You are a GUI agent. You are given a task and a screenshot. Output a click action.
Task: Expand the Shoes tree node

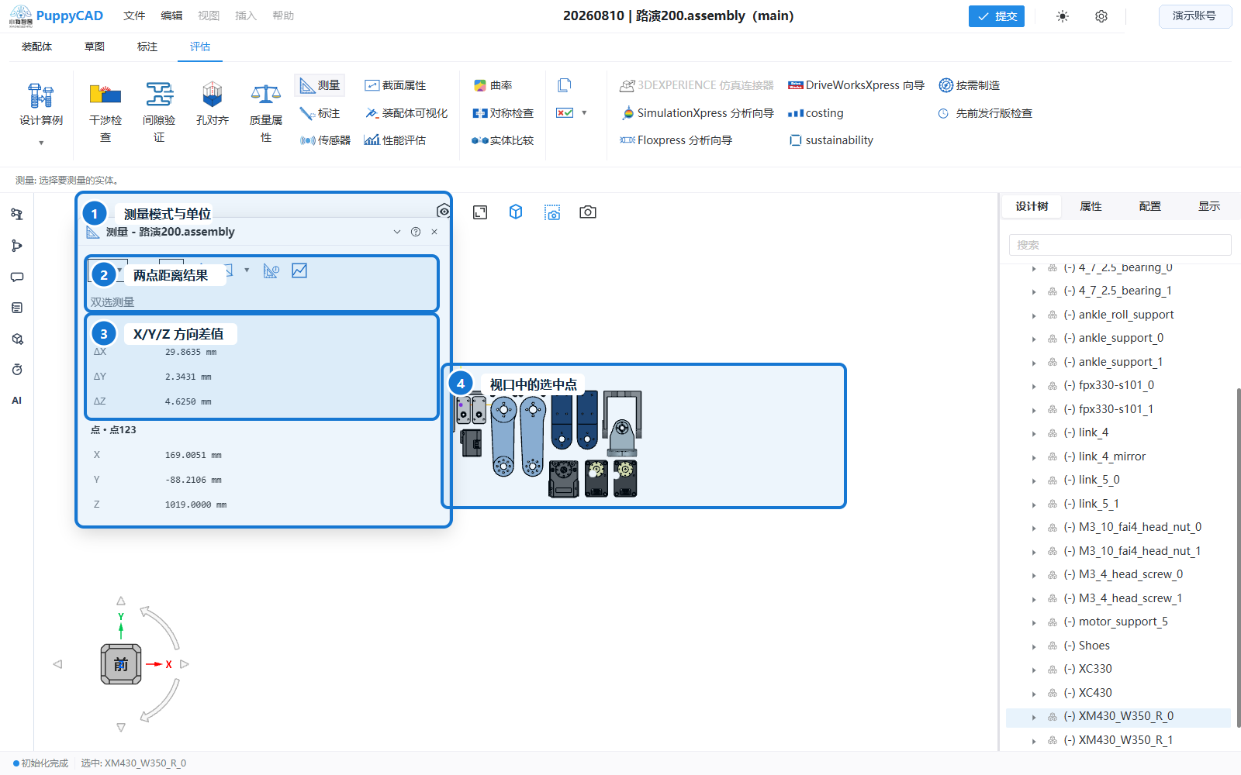pyautogui.click(x=1034, y=646)
